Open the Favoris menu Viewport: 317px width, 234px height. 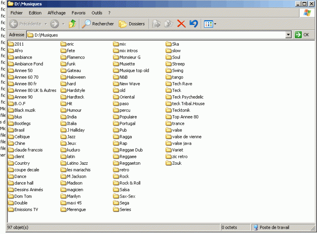(78, 13)
